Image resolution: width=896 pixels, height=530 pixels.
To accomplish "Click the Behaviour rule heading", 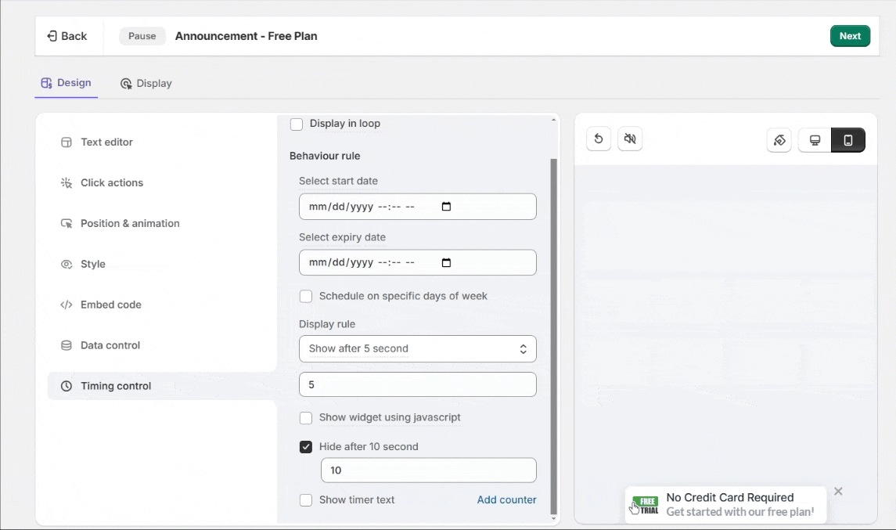I will (x=325, y=156).
